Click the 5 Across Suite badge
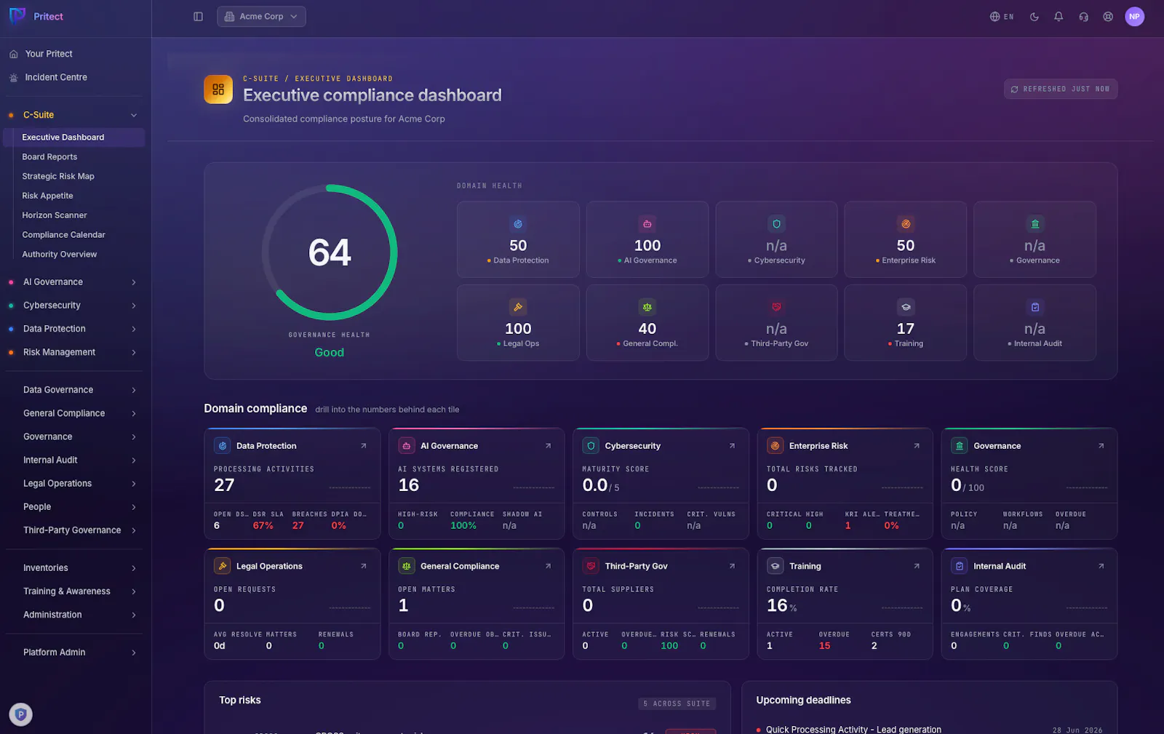The width and height of the screenshot is (1164, 734). [677, 703]
